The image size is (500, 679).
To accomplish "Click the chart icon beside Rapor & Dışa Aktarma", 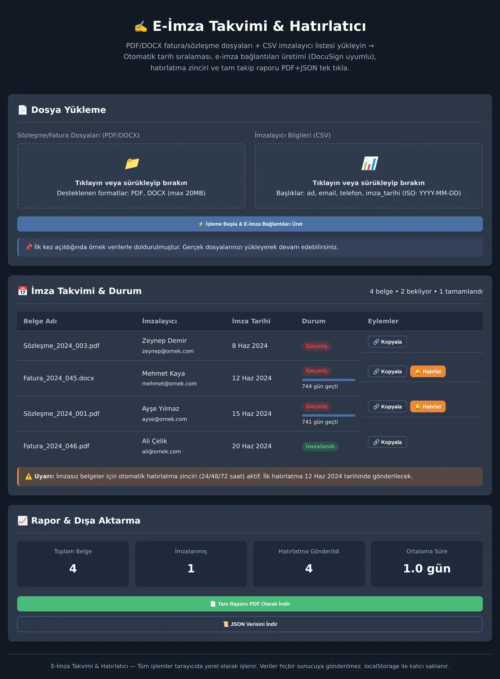I will [22, 520].
